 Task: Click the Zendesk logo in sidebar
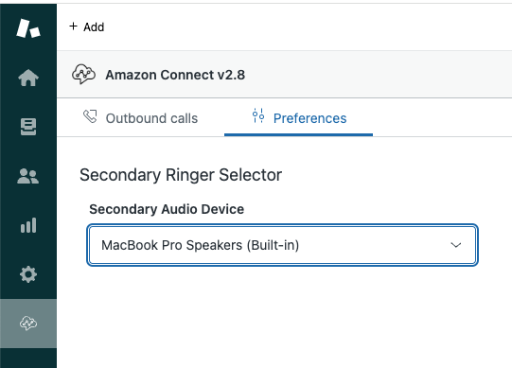click(28, 28)
